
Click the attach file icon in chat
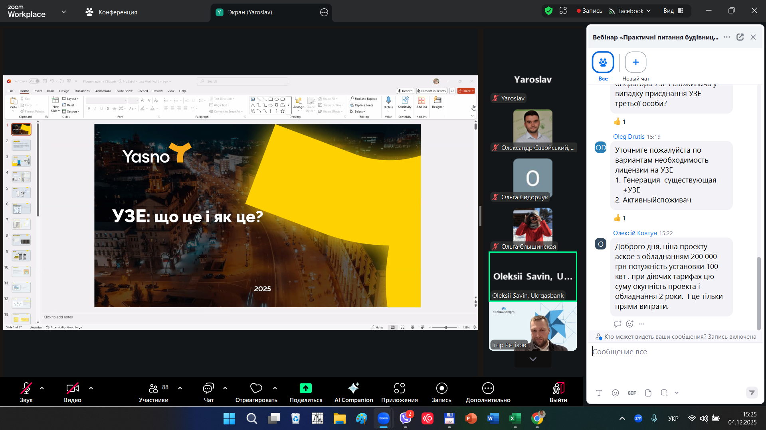[x=648, y=393]
